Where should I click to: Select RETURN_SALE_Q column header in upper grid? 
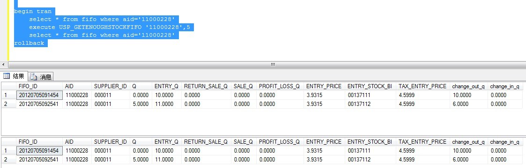(x=206, y=86)
